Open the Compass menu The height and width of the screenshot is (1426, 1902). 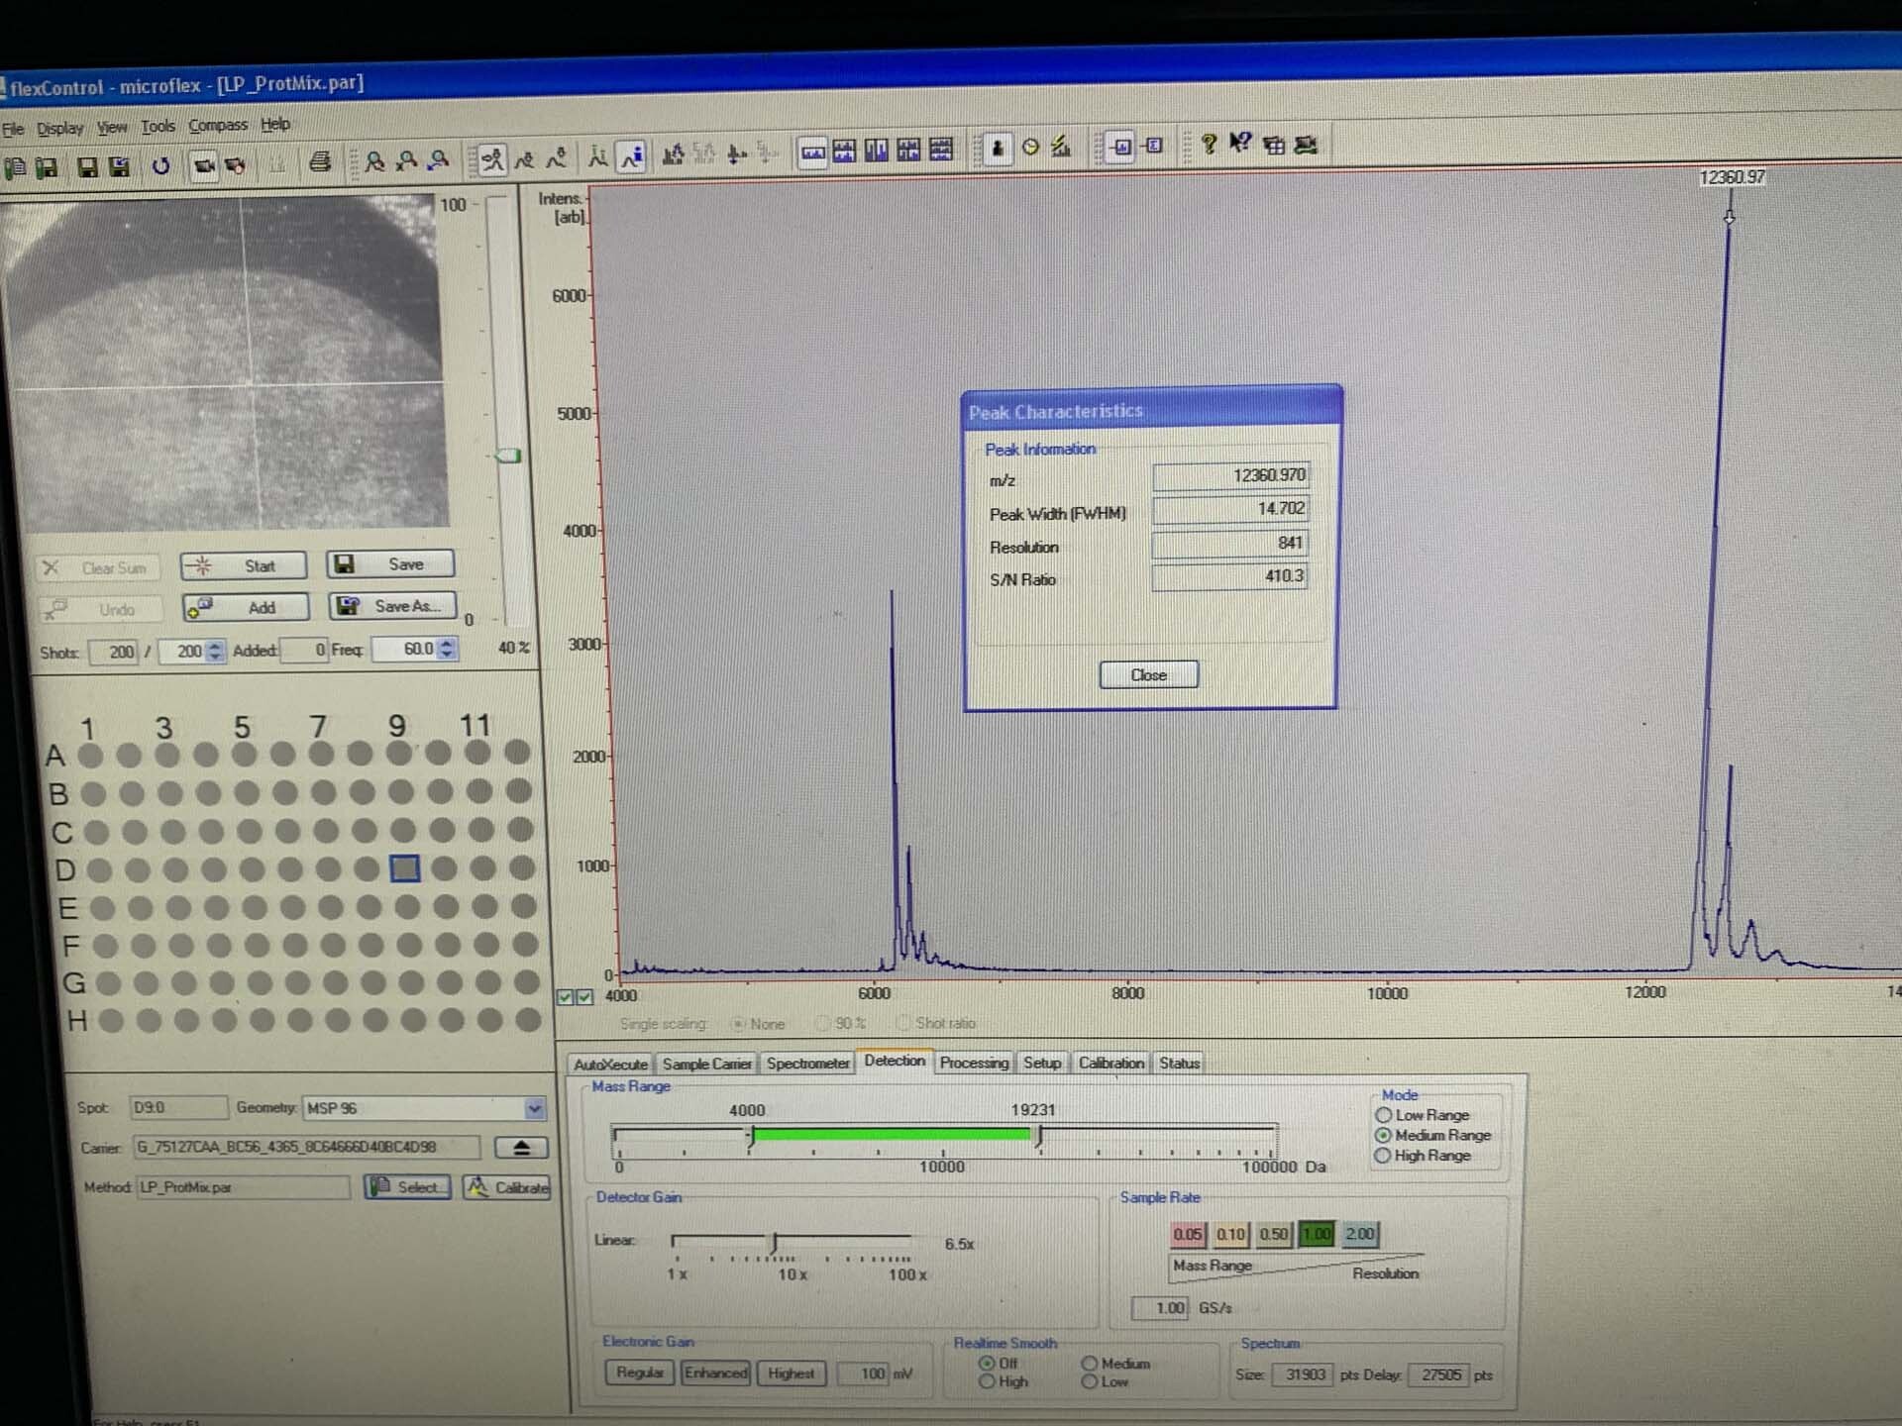(218, 126)
